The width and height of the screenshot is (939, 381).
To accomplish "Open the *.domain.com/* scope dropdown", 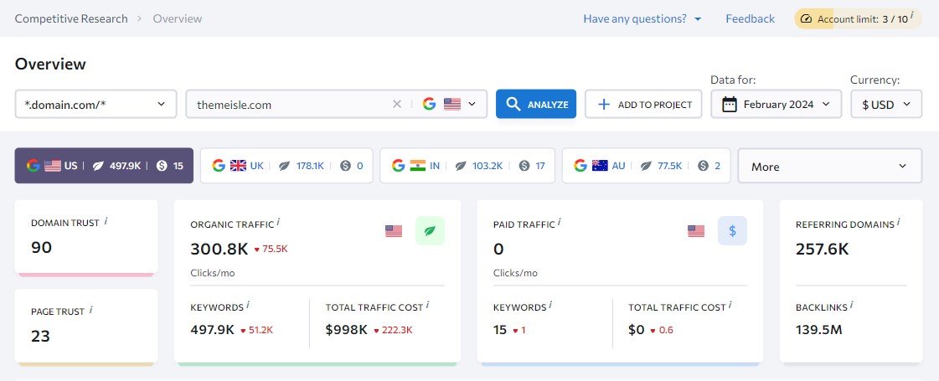I will coord(95,104).
